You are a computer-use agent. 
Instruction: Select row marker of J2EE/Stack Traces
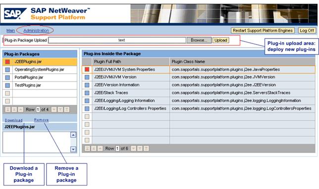click(x=87, y=93)
